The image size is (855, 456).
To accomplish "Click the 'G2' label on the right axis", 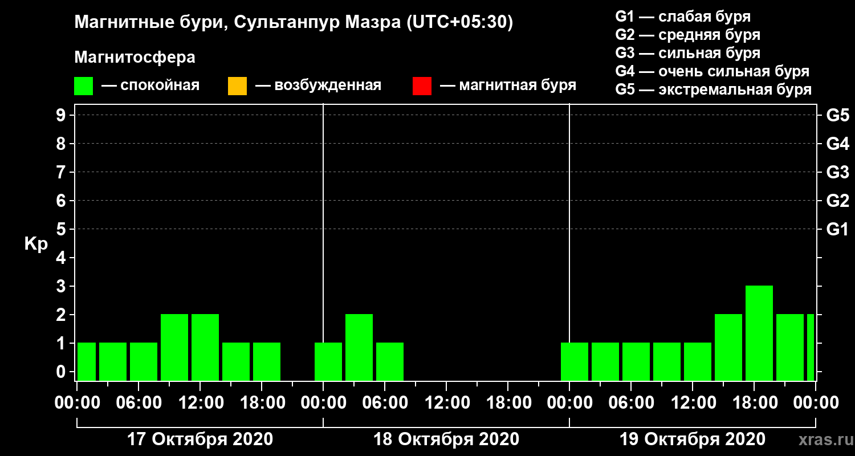I will coord(837,201).
